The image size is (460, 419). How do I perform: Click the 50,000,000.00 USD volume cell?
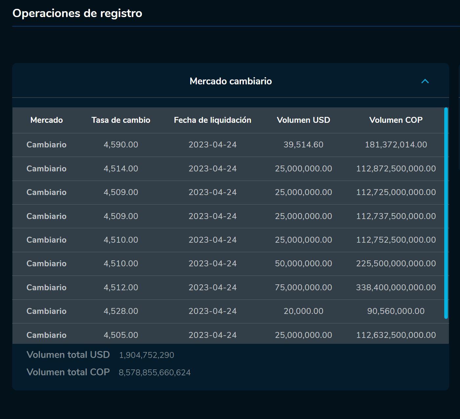303,264
